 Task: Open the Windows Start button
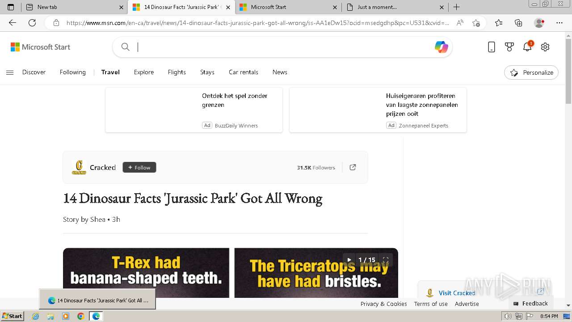pyautogui.click(x=12, y=316)
